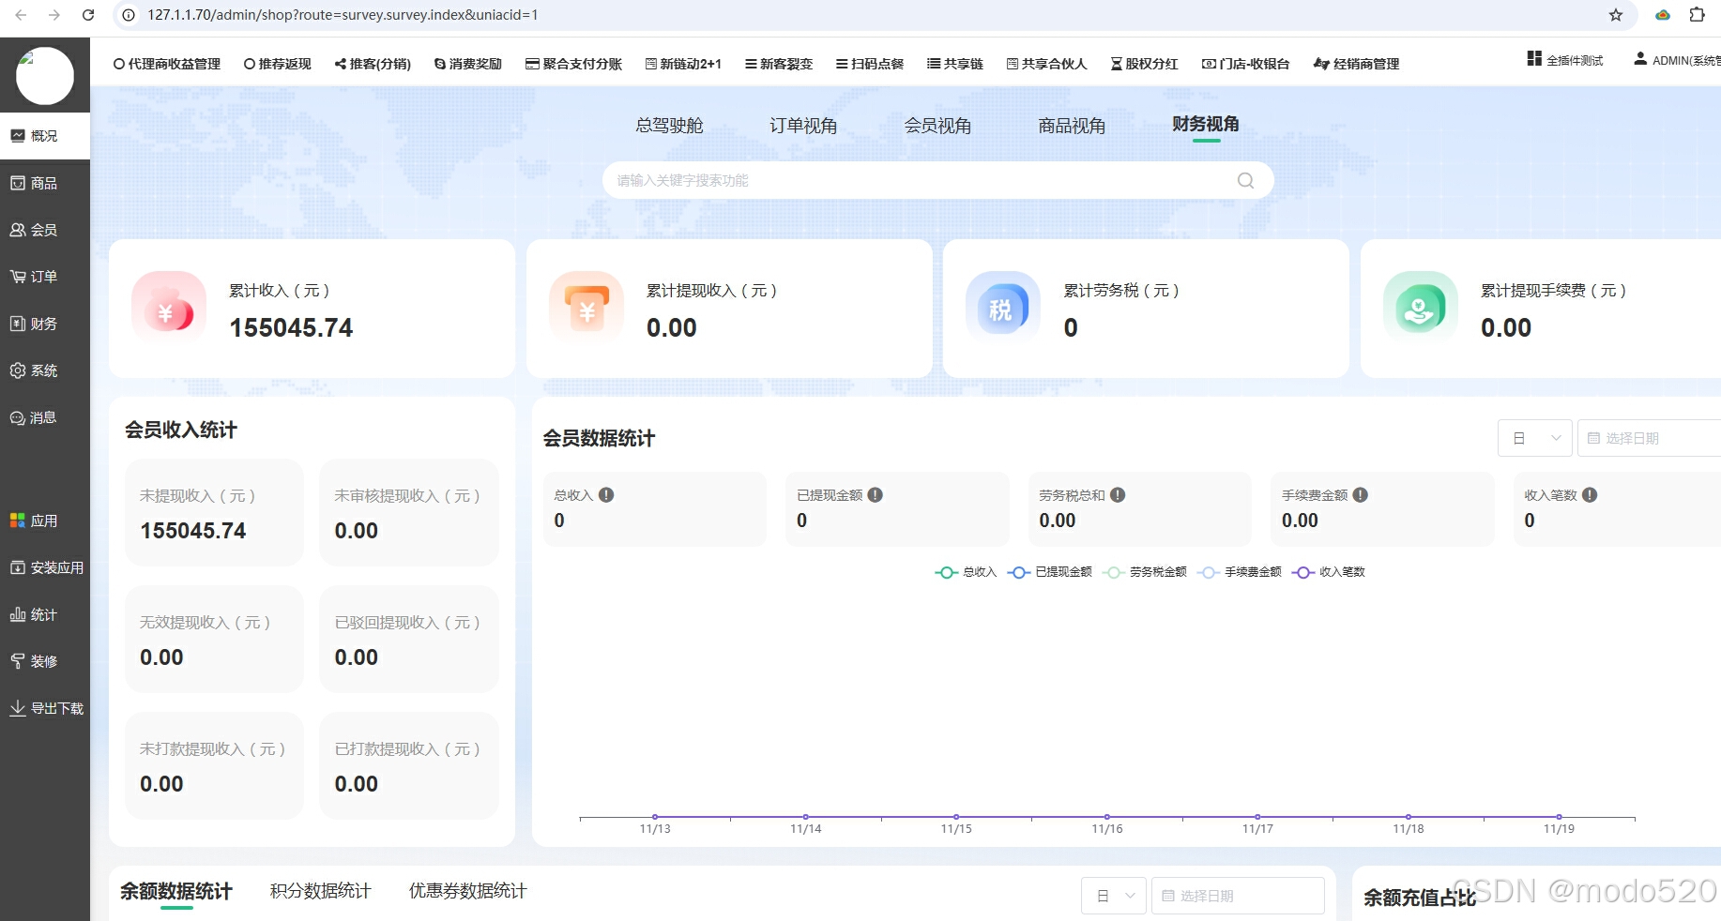Open the 装修 decoration sidebar item
Image resolution: width=1721 pixels, height=921 pixels.
tap(44, 661)
